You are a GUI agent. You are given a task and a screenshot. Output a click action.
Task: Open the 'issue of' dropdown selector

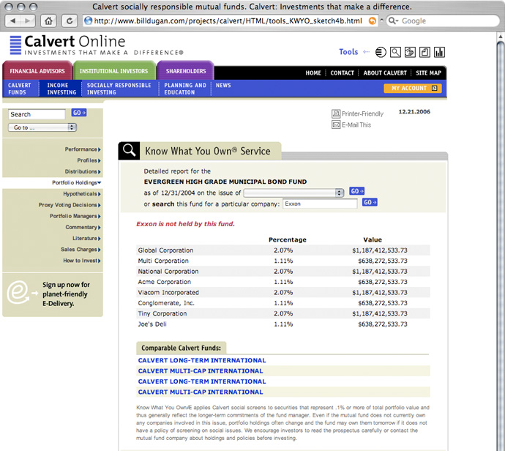(293, 193)
